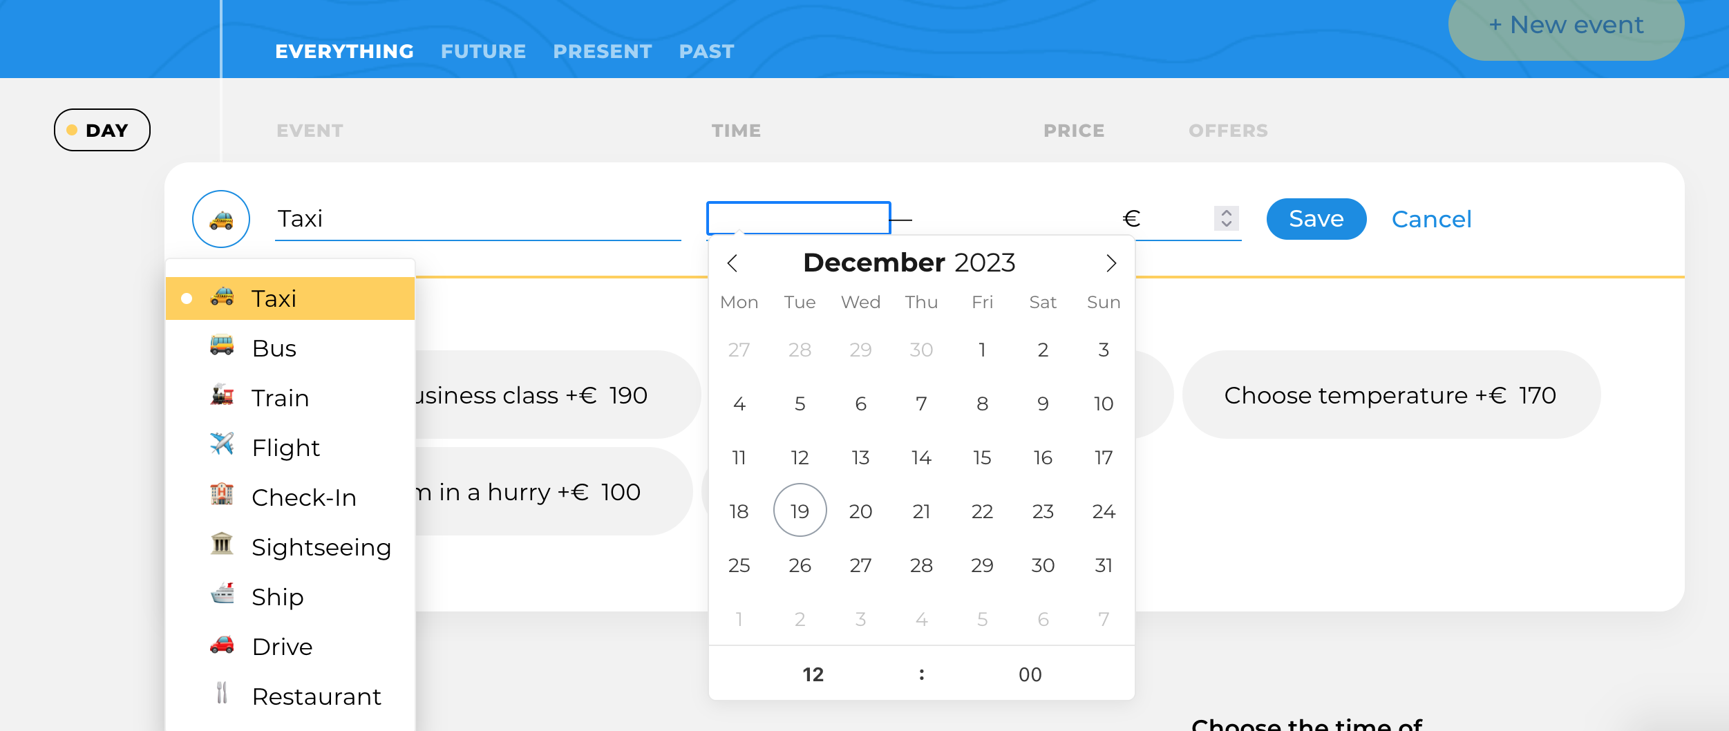Switch to the Past filter tab
The image size is (1729, 731).
pyautogui.click(x=706, y=51)
